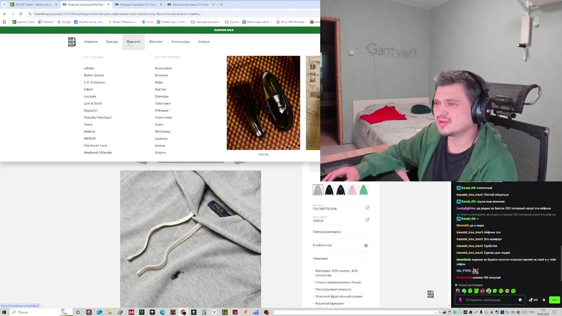Click the browser back arrow
This screenshot has width=562, height=316.
click(x=5, y=14)
